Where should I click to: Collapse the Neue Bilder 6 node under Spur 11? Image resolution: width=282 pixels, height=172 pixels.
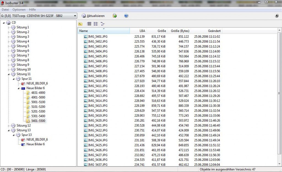(18, 88)
